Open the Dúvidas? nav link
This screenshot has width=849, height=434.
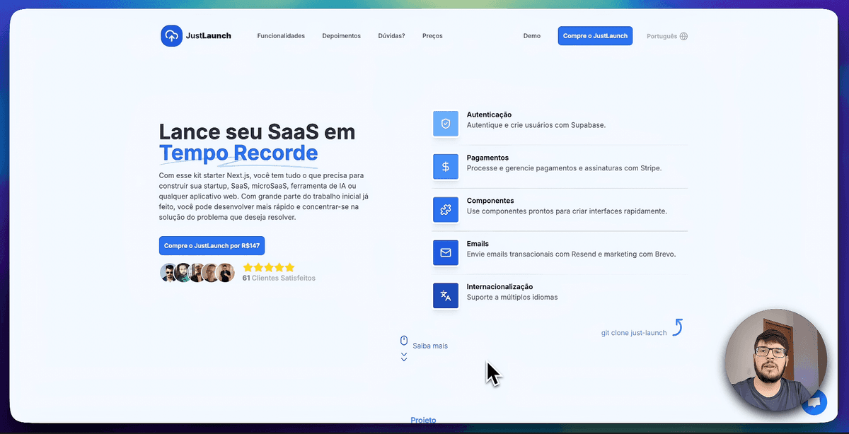[x=391, y=36]
